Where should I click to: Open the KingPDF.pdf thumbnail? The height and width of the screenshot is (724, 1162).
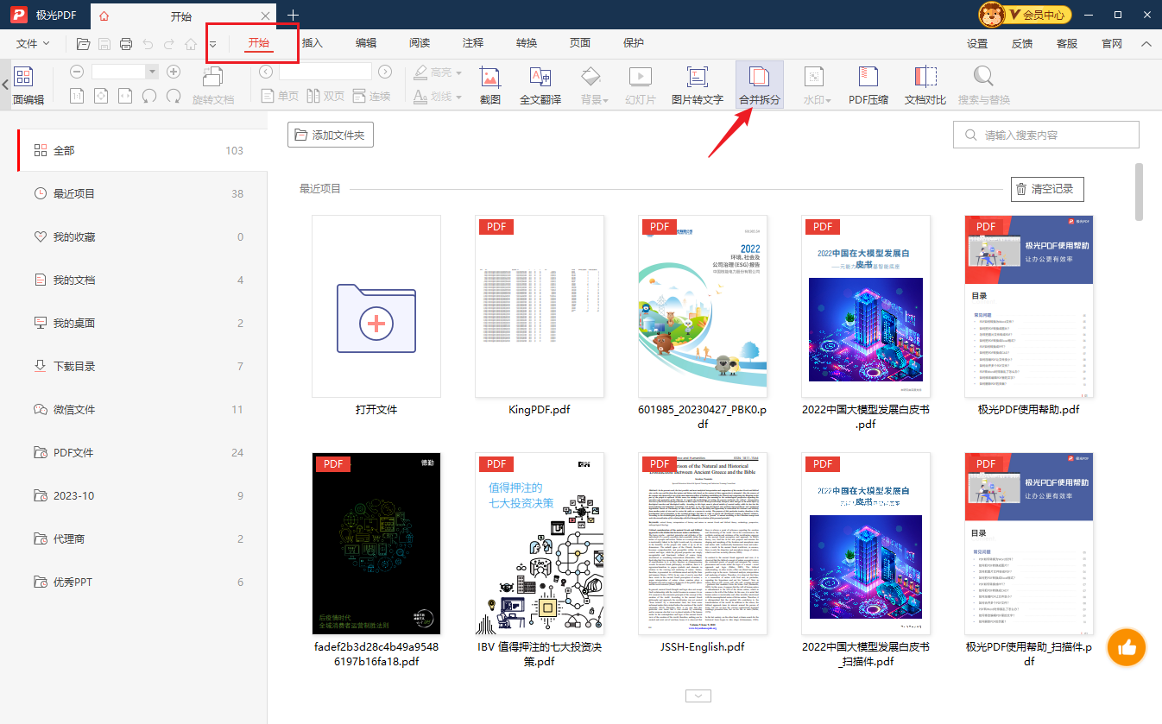[x=540, y=306]
